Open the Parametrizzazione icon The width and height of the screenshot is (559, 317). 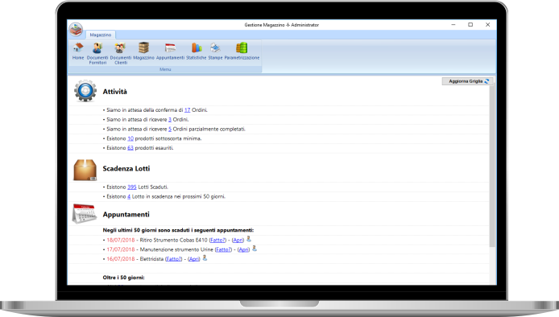242,51
